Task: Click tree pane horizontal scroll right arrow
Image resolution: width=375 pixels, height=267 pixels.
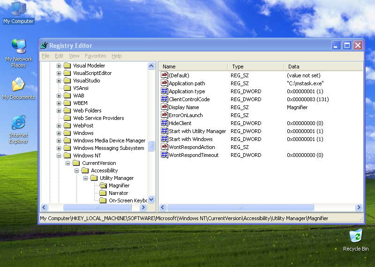Action: 143,207
